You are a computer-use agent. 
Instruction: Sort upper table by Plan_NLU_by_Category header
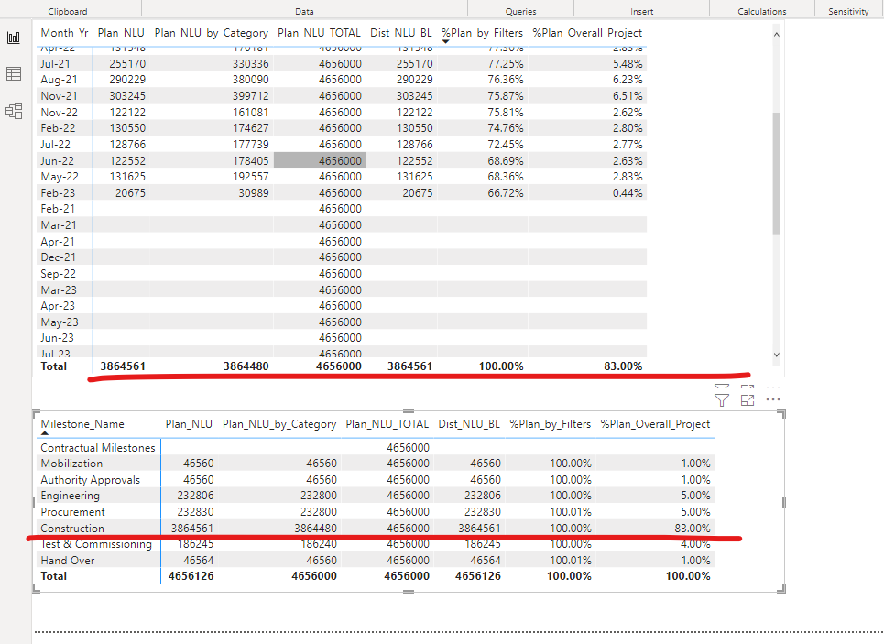(212, 33)
